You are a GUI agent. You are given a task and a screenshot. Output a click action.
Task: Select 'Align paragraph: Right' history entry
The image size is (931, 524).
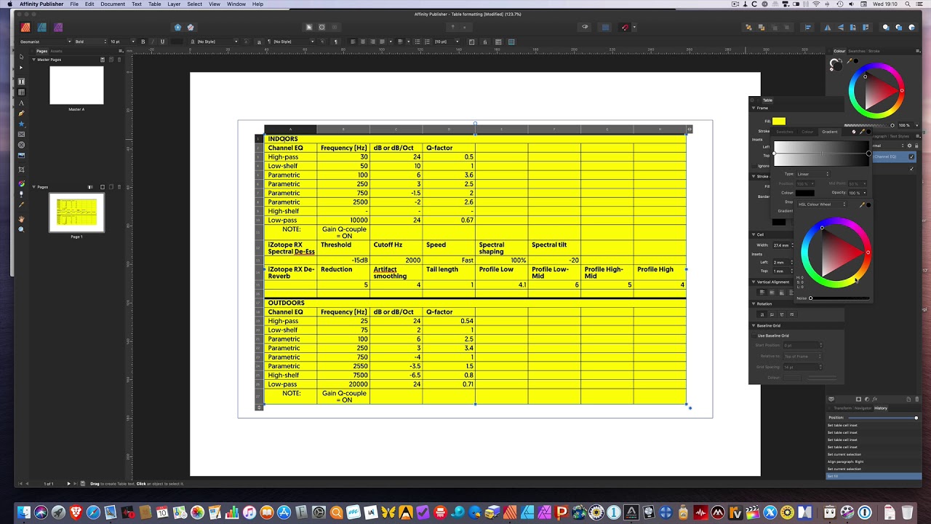873,461
